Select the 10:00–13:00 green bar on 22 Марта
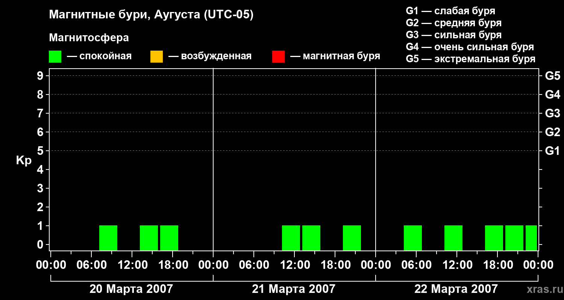 (453, 238)
